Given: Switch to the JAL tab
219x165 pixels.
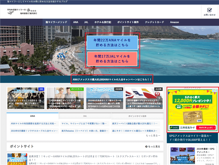Looking at the screenshot, I should click(85, 116).
